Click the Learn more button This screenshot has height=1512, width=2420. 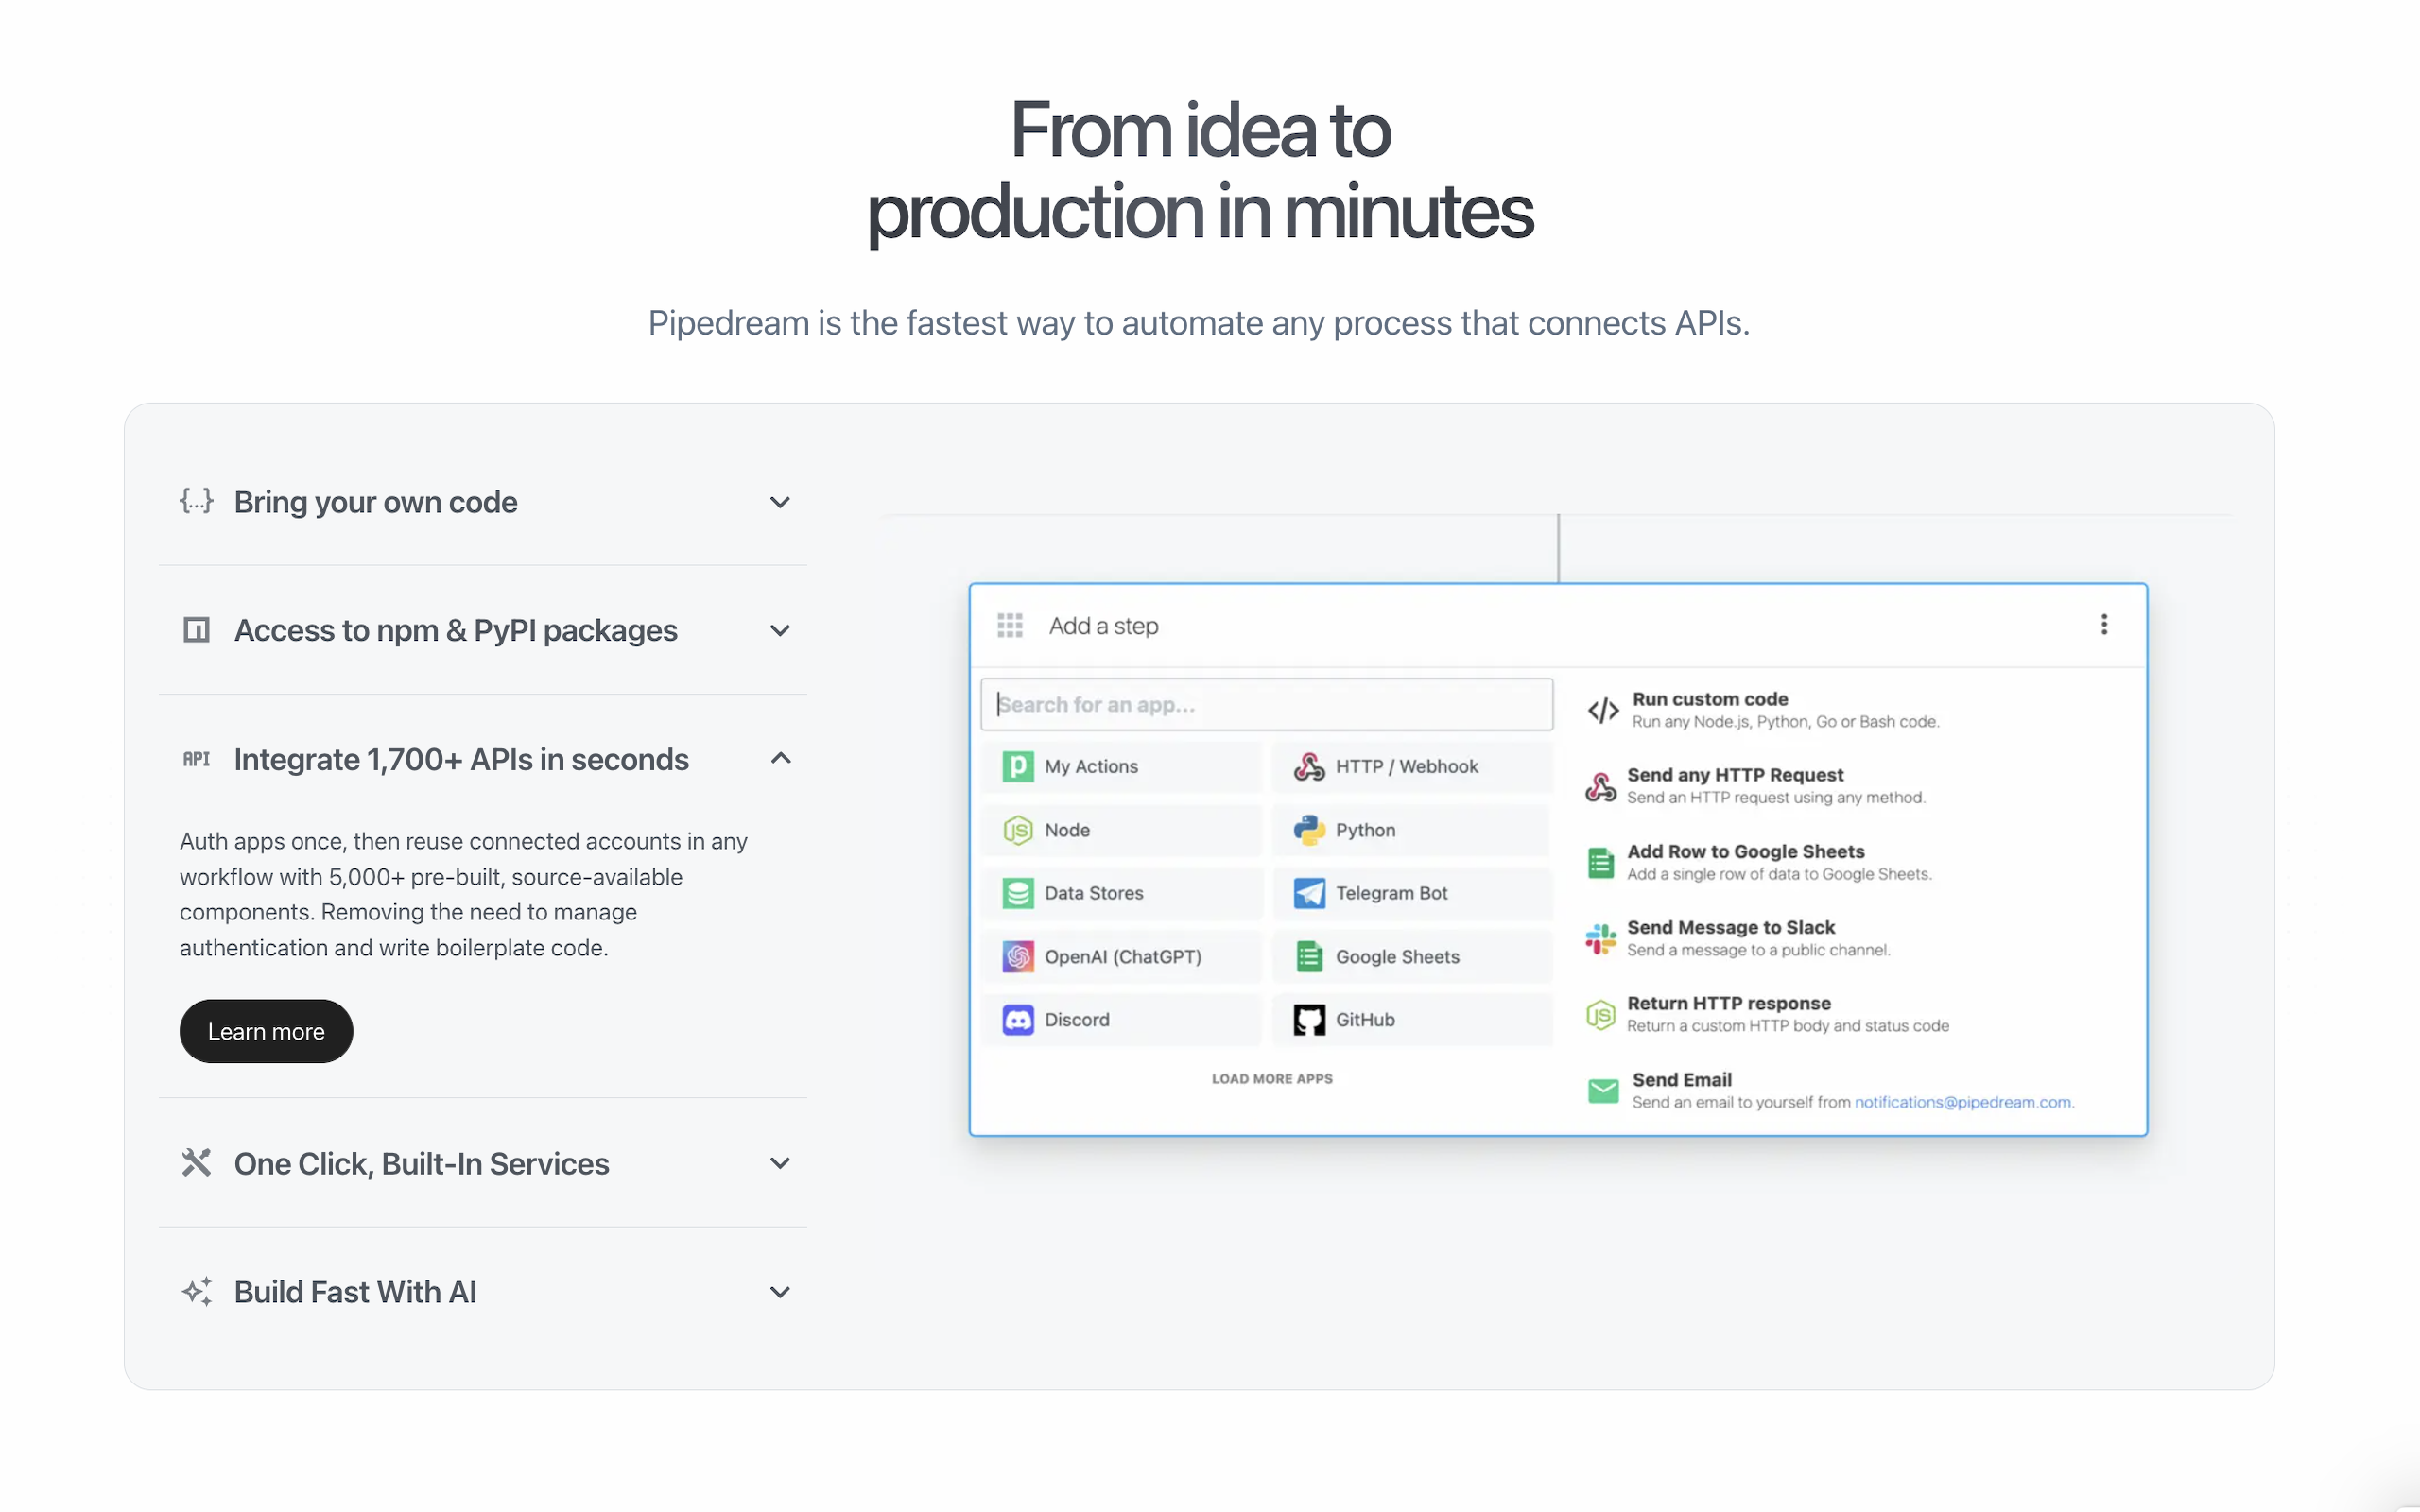pyautogui.click(x=266, y=1031)
